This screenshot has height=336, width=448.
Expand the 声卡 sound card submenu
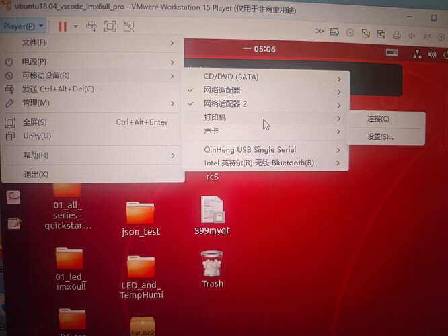(266, 131)
